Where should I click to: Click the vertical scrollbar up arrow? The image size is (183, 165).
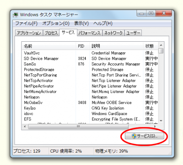(x=161, y=45)
